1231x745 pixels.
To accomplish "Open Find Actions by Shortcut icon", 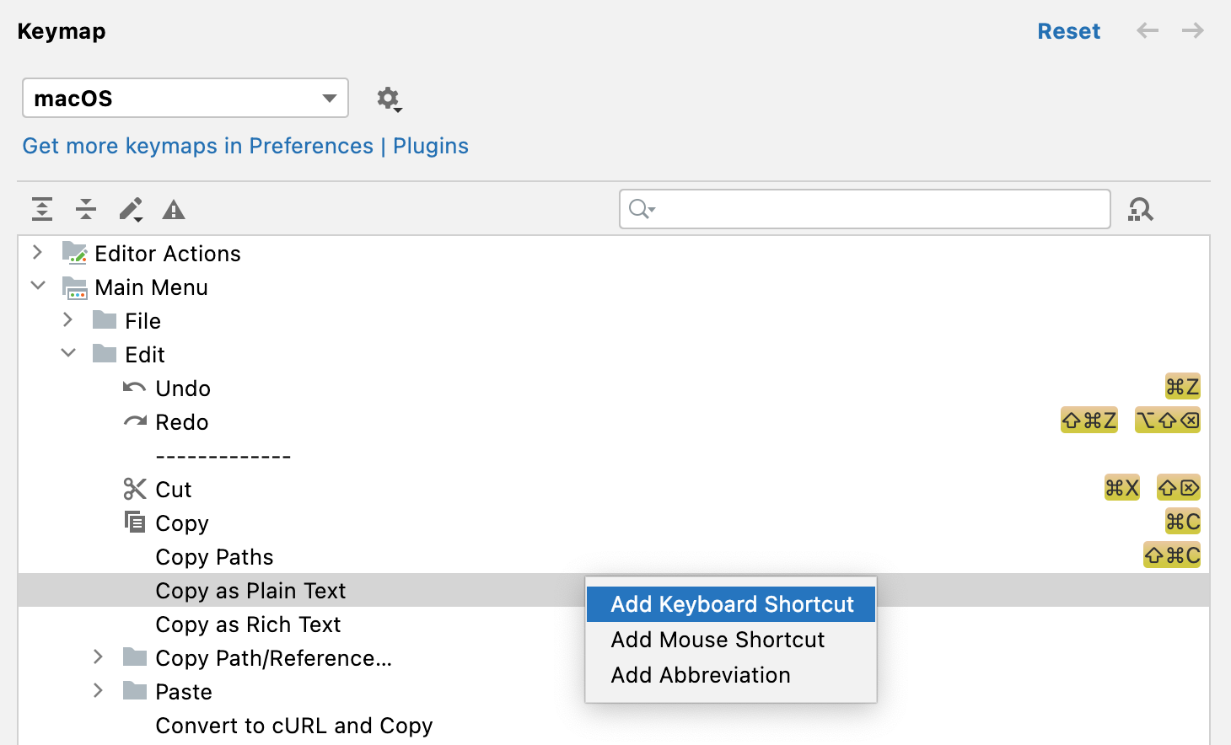I will [1141, 209].
